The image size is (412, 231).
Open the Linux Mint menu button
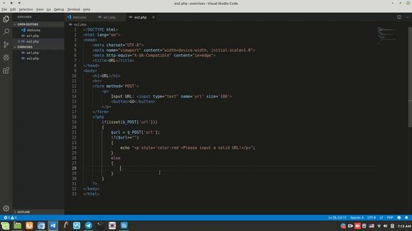tap(5, 225)
